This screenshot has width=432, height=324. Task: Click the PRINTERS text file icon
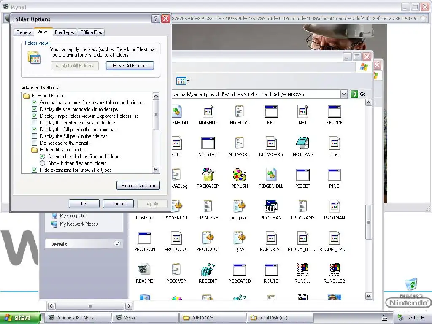tap(208, 206)
